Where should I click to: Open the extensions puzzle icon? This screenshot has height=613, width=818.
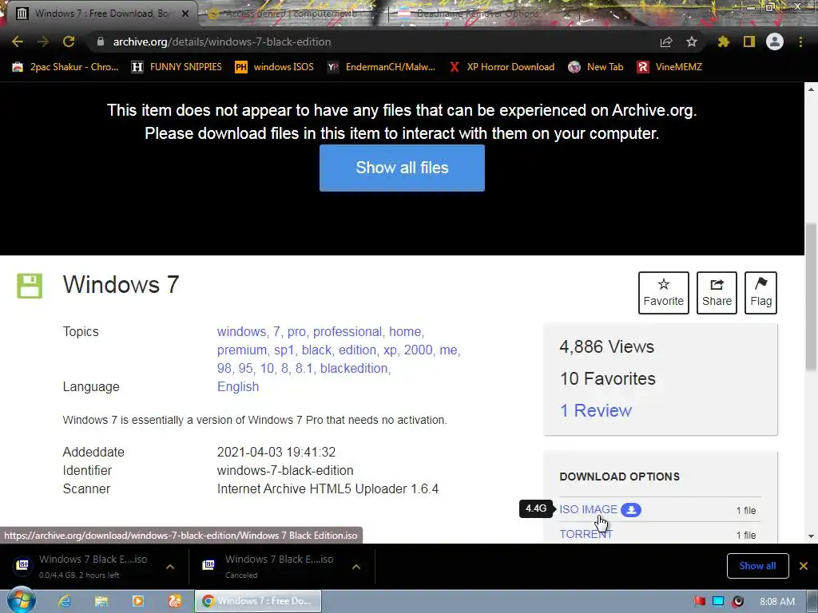(x=723, y=42)
